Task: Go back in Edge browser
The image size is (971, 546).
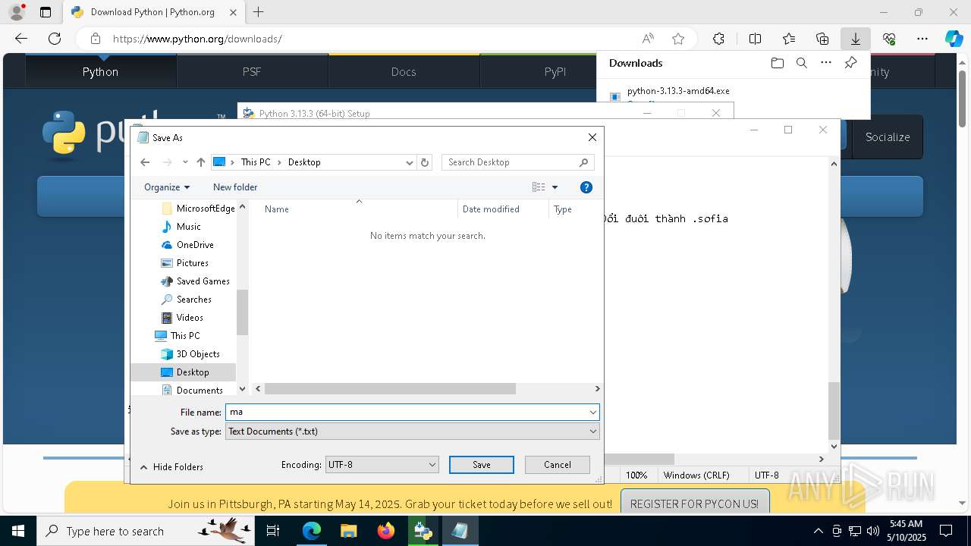Action: tap(21, 39)
